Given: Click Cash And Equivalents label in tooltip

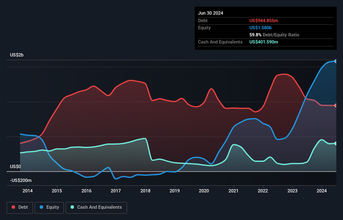Looking at the screenshot, I should tap(220, 42).
